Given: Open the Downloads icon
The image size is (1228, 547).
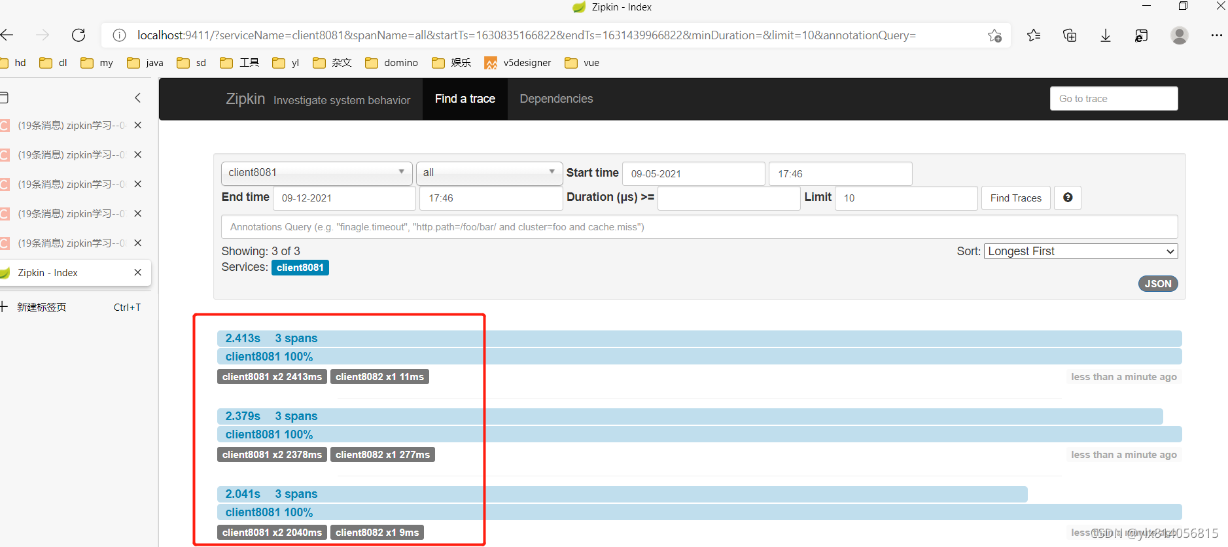Looking at the screenshot, I should point(1106,35).
